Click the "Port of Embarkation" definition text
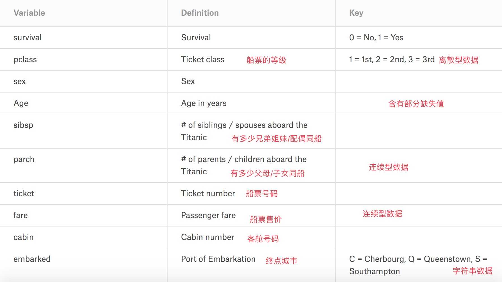502x282 pixels. (x=218, y=259)
